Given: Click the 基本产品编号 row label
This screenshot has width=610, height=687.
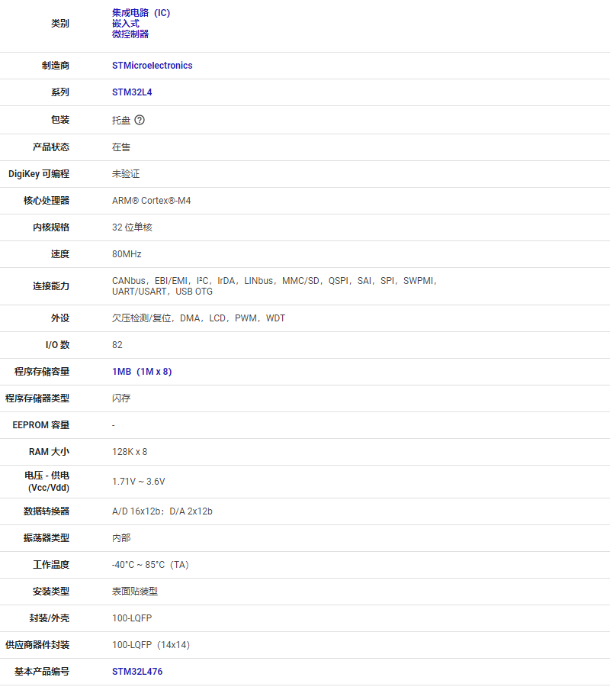Looking at the screenshot, I should pos(42,671).
